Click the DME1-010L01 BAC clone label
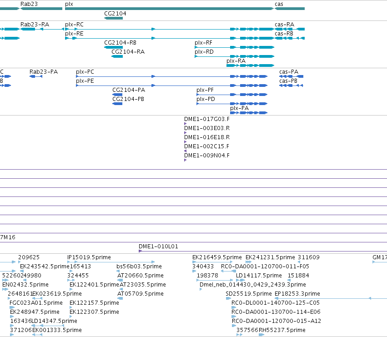Viewport: 387px width, 337px height. [158, 246]
